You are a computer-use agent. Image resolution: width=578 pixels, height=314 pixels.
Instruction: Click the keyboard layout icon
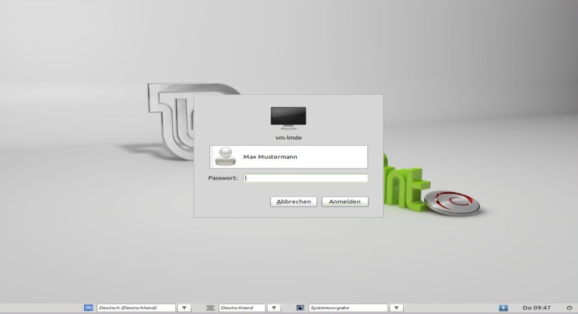[x=210, y=308]
